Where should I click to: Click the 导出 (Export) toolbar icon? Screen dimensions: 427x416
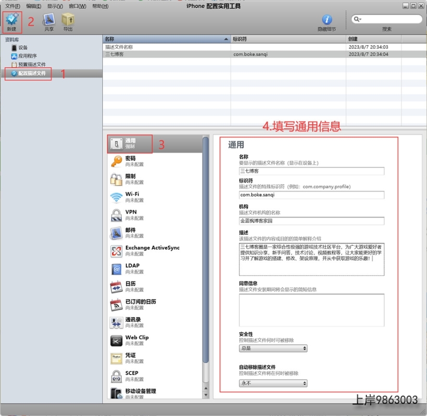[68, 19]
